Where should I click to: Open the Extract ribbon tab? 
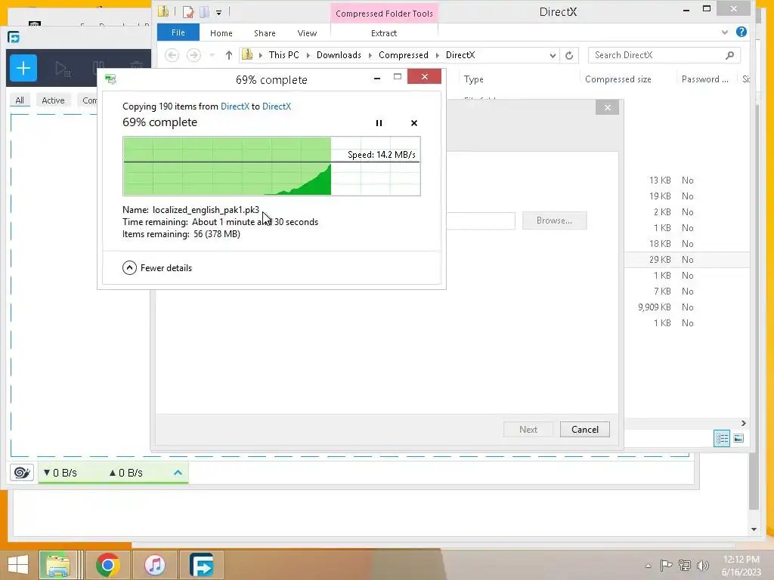click(383, 33)
